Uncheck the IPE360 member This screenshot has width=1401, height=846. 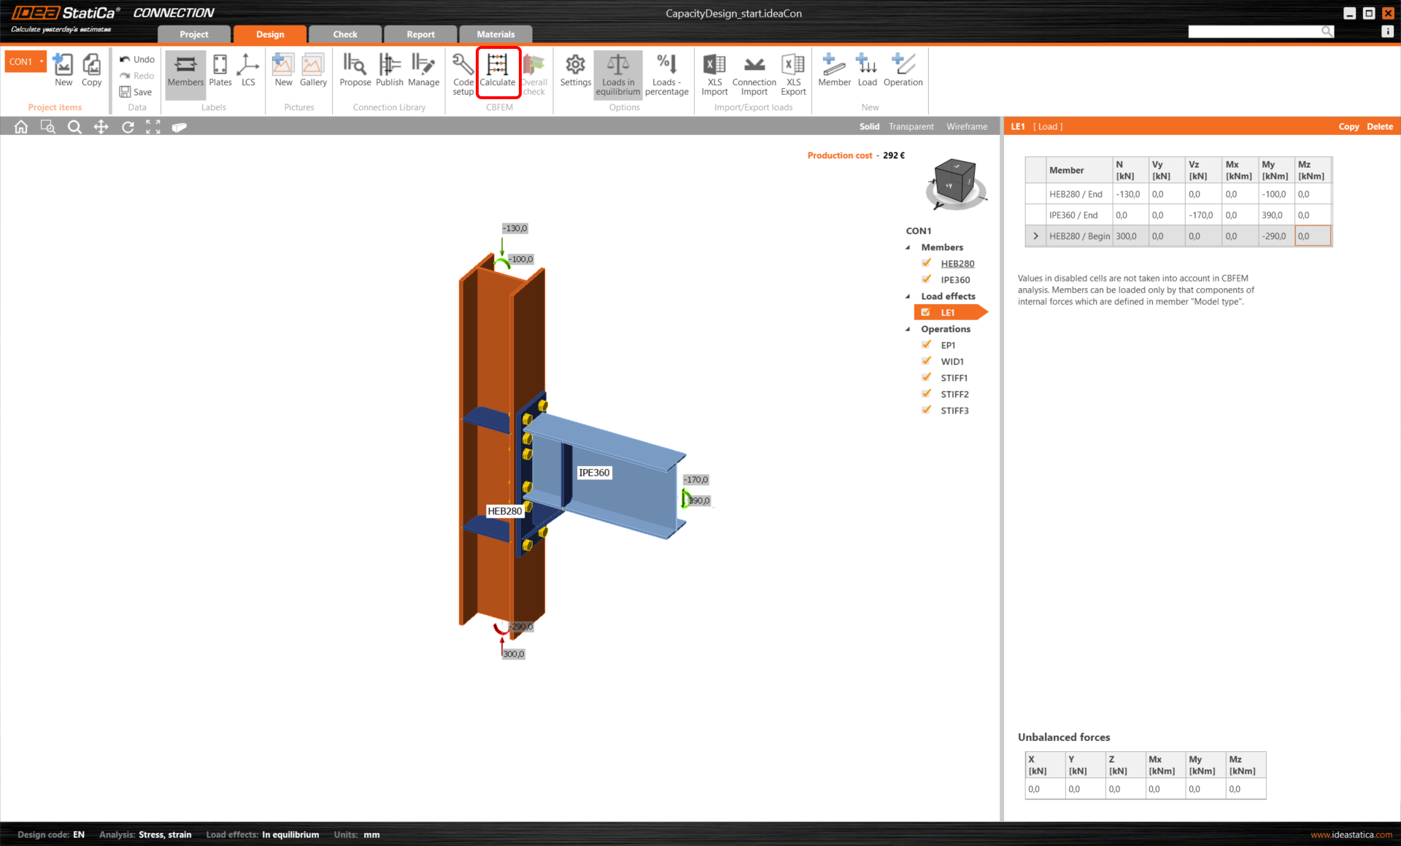pos(926,279)
